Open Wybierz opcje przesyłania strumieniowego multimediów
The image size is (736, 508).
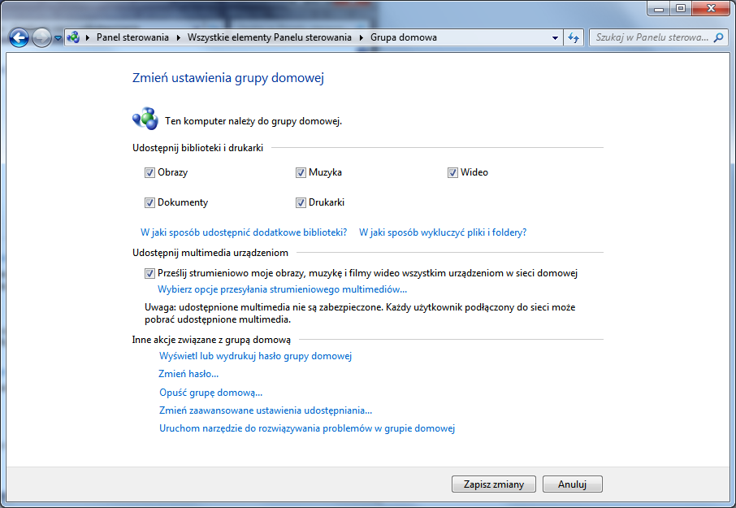point(282,289)
